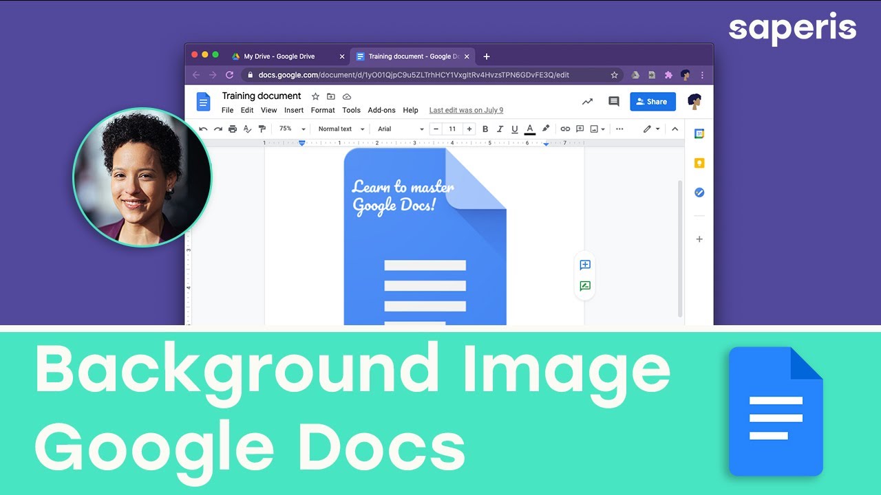The width and height of the screenshot is (881, 495).
Task: Open the Google account avatar in Docs
Action: pos(694,102)
